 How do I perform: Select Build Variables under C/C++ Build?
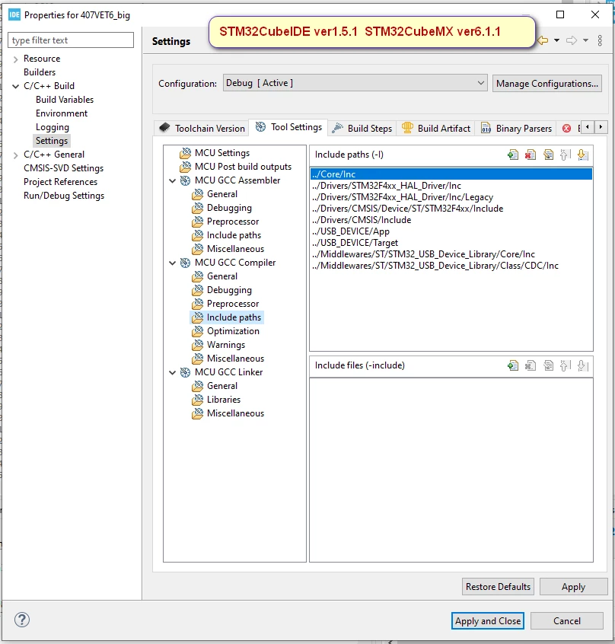(x=65, y=100)
